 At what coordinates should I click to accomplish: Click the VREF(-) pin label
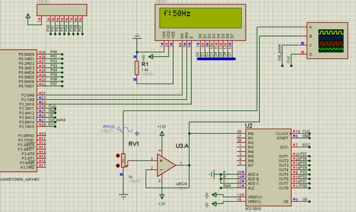255,202
